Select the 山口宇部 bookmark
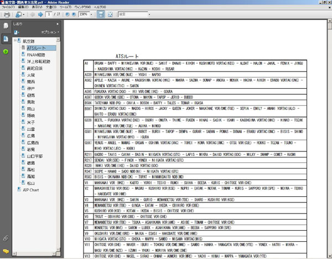Image resolution: width=332 pixels, height=259 pixels. (x=35, y=156)
